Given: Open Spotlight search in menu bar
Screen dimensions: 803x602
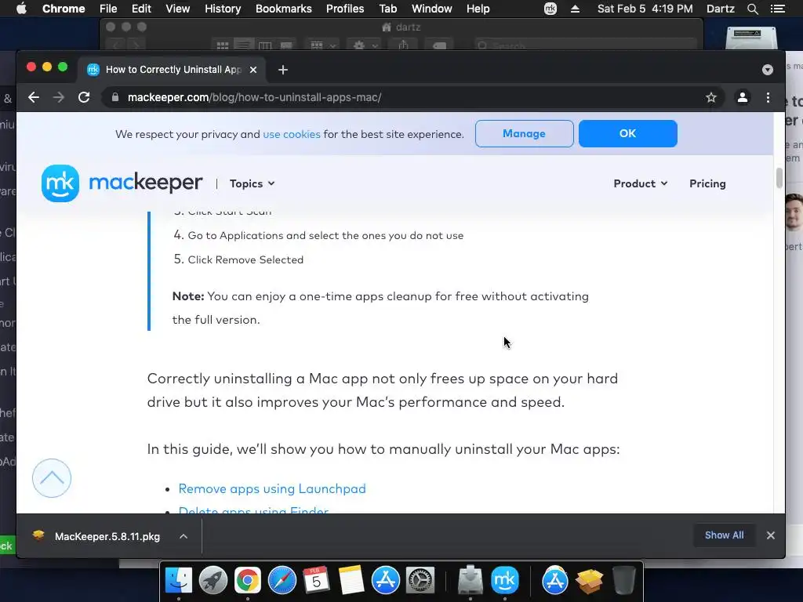Looking at the screenshot, I should [752, 9].
